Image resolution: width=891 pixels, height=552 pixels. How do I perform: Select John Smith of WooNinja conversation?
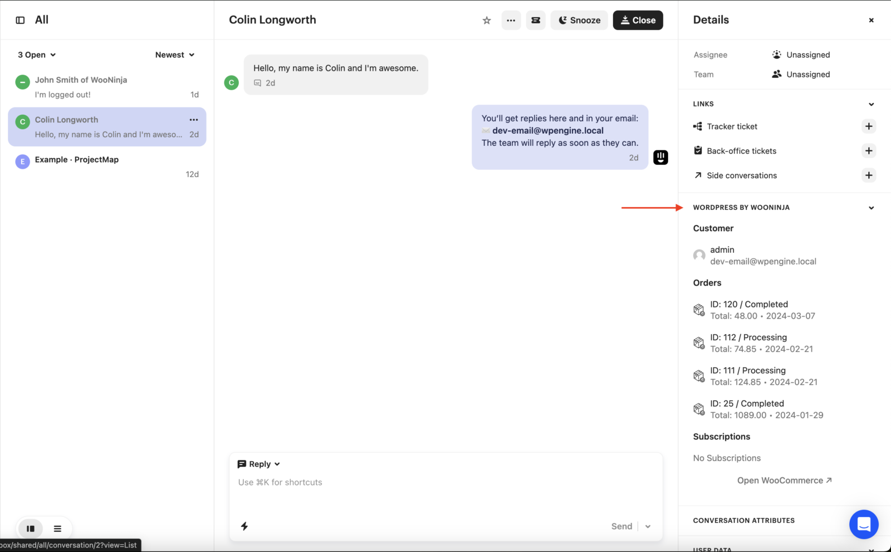[x=107, y=87]
